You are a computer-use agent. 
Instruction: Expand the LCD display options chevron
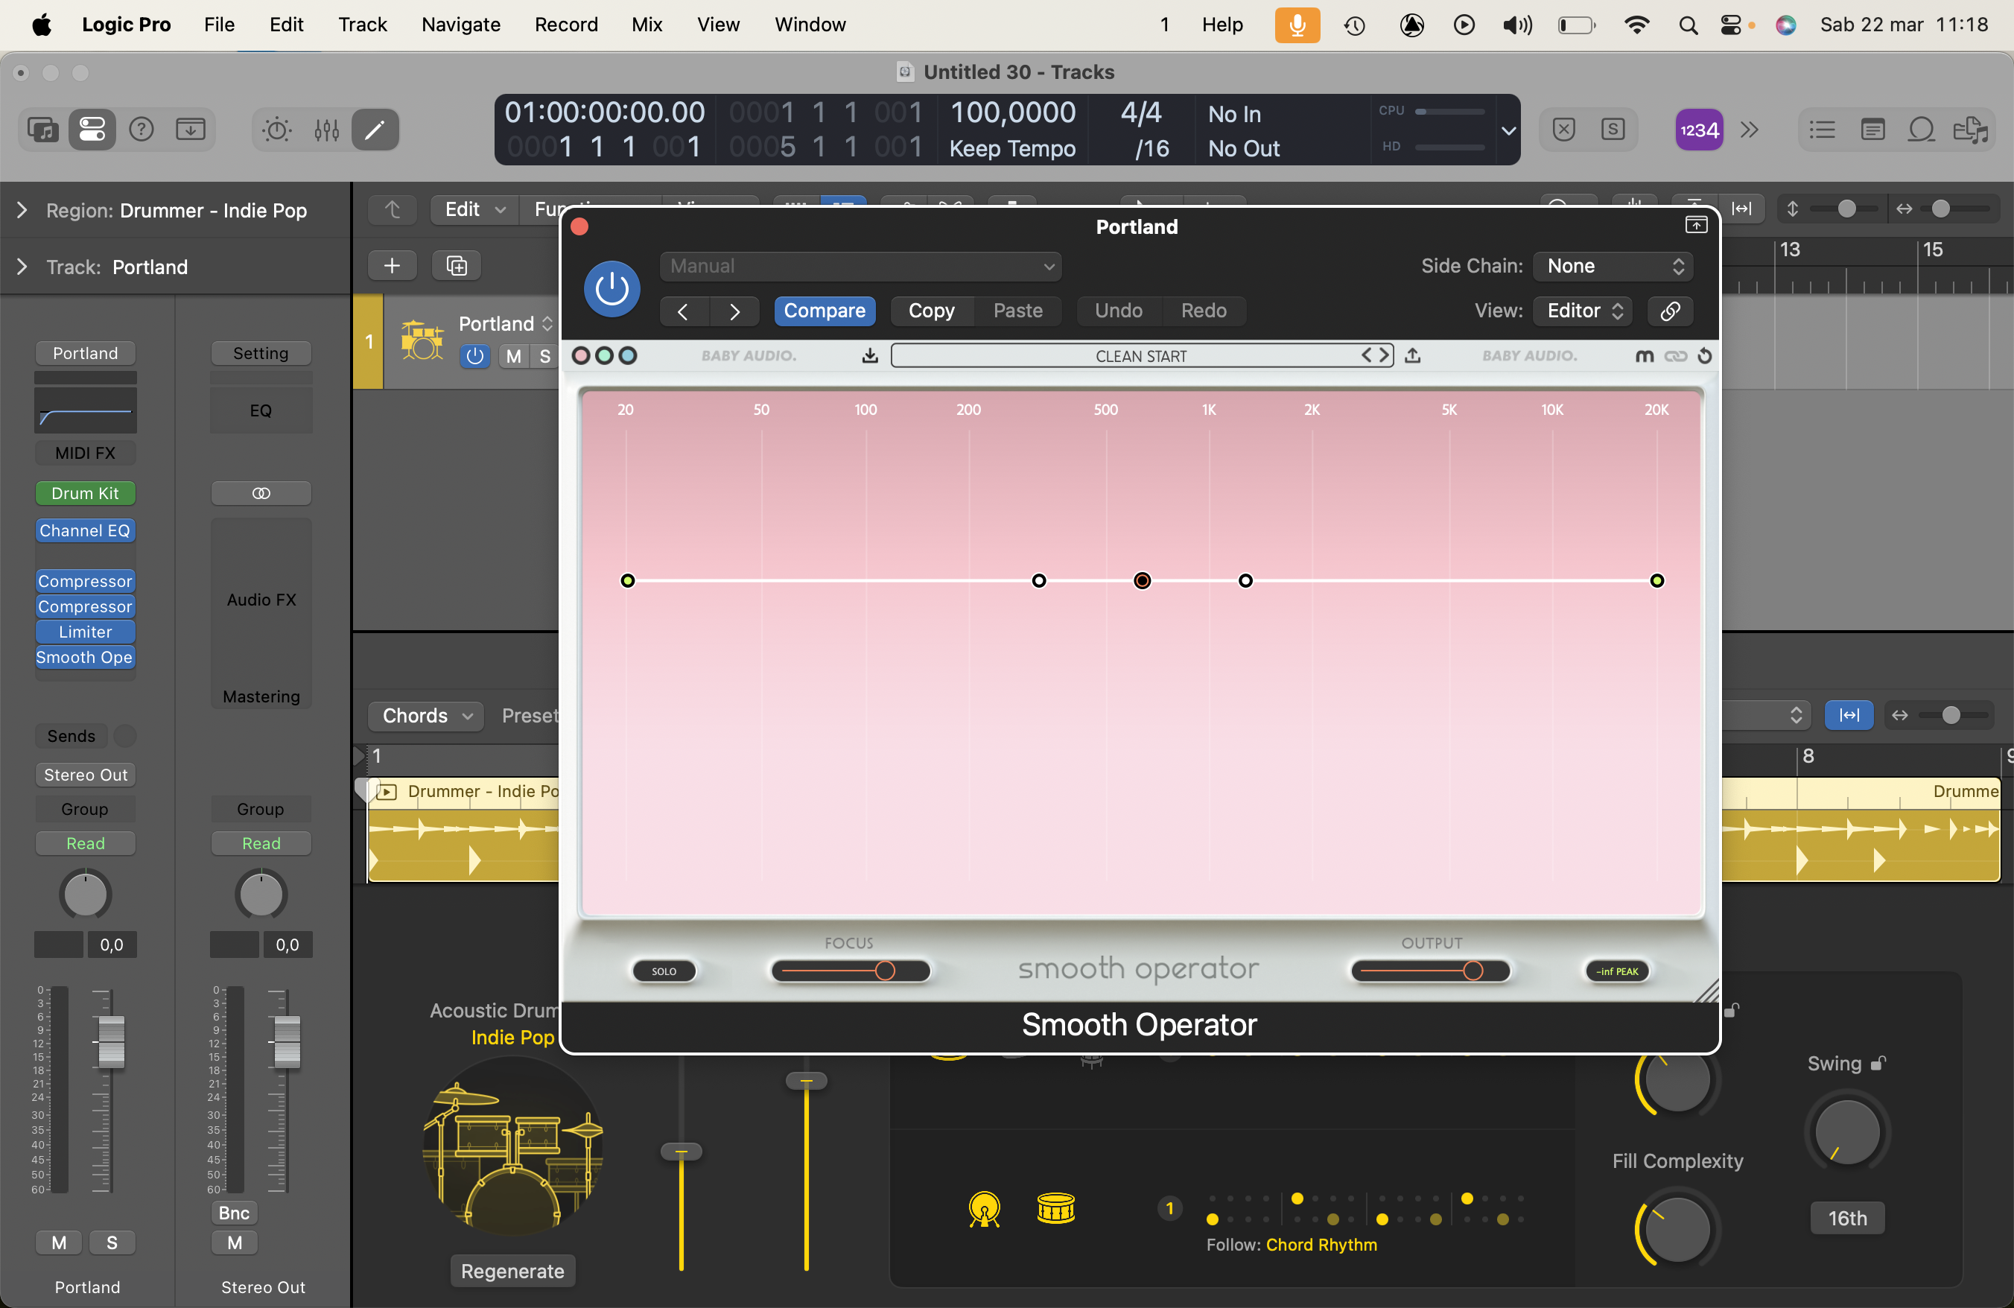1508,130
